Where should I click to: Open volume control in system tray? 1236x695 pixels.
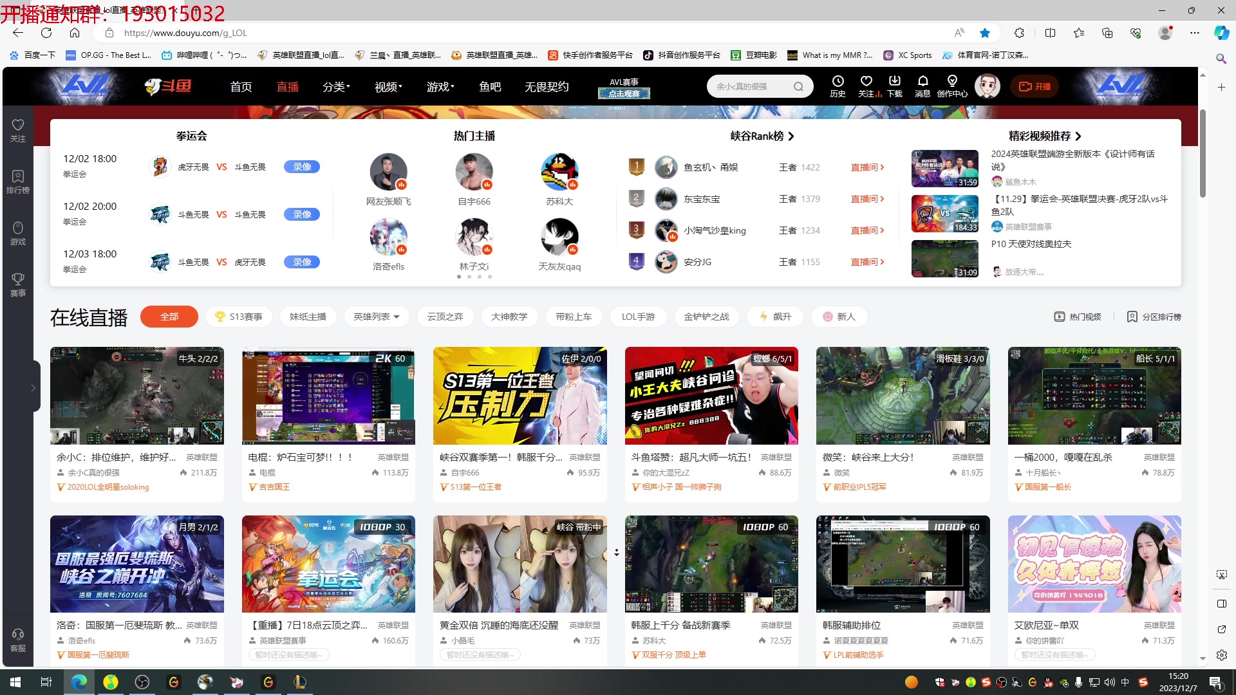pyautogui.click(x=1109, y=682)
